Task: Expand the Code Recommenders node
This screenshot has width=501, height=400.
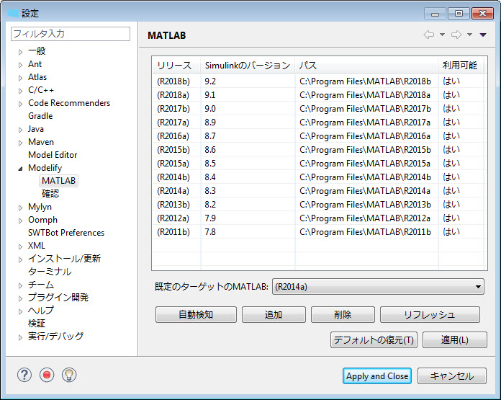Action: pos(20,104)
